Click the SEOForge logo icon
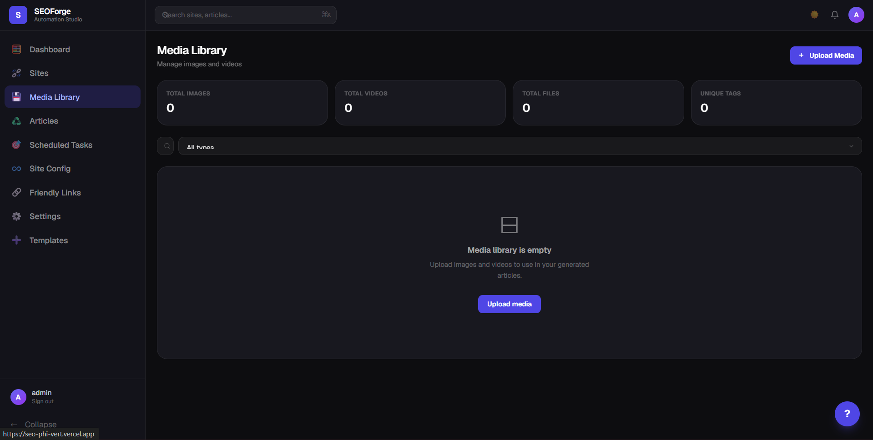This screenshot has width=873, height=440. (x=18, y=15)
